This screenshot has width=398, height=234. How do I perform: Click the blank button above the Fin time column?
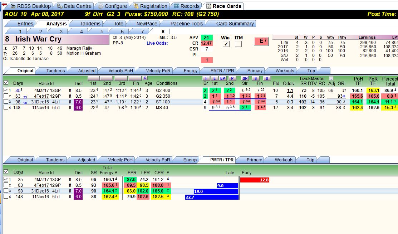pyautogui.click(x=135, y=78)
